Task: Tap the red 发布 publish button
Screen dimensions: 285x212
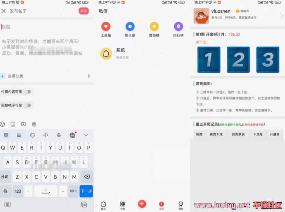Action: point(84,11)
